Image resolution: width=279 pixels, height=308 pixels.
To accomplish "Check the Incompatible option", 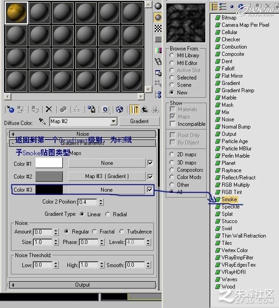I will [172, 124].
